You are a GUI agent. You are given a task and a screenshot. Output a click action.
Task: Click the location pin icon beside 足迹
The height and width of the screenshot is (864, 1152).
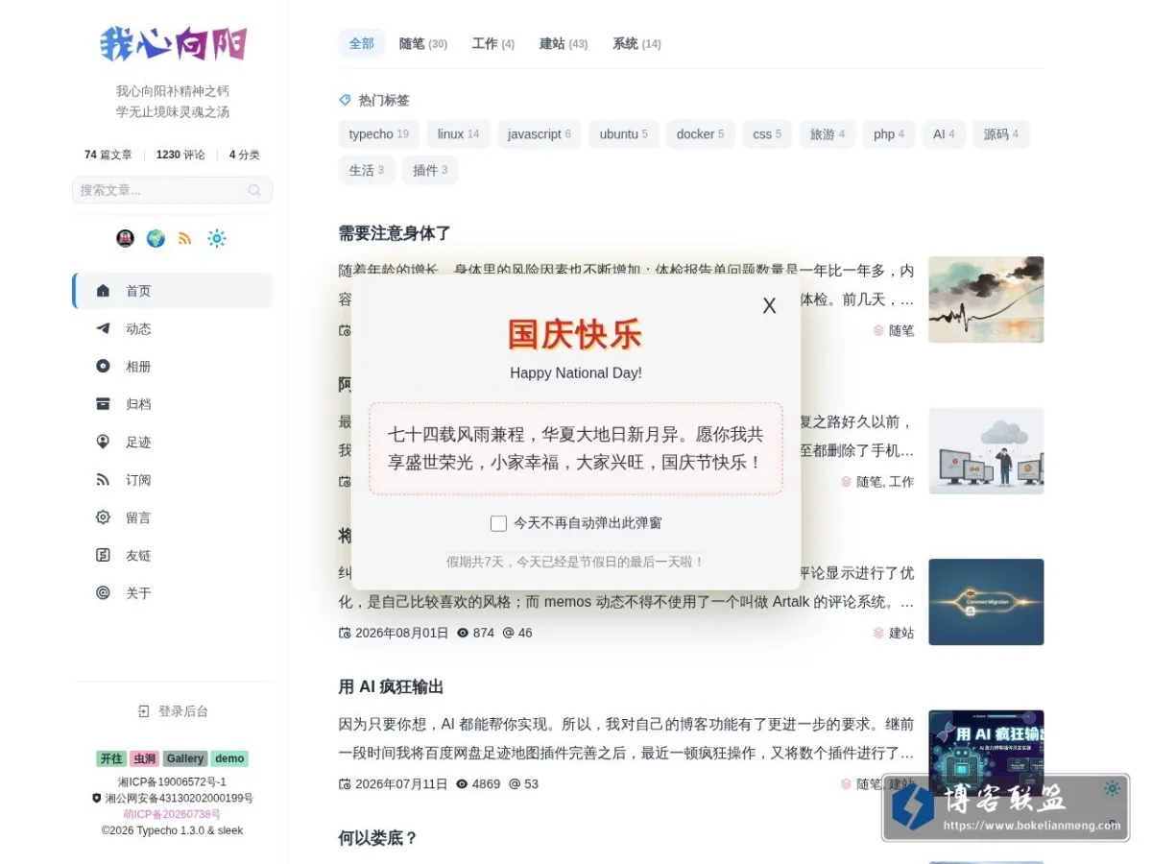pos(103,442)
